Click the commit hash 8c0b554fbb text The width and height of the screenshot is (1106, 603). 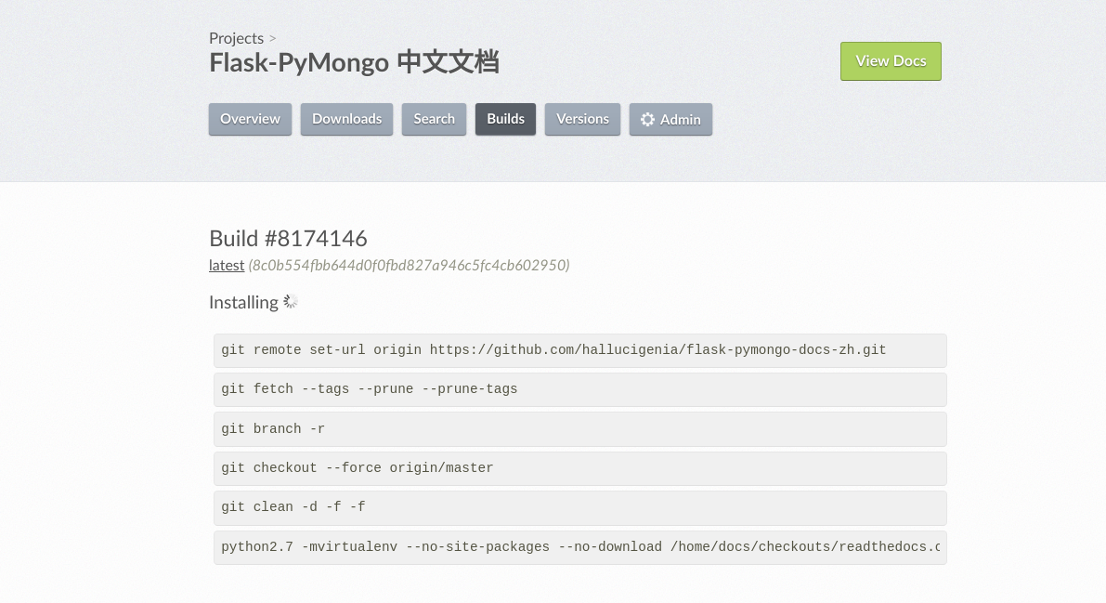[410, 265]
